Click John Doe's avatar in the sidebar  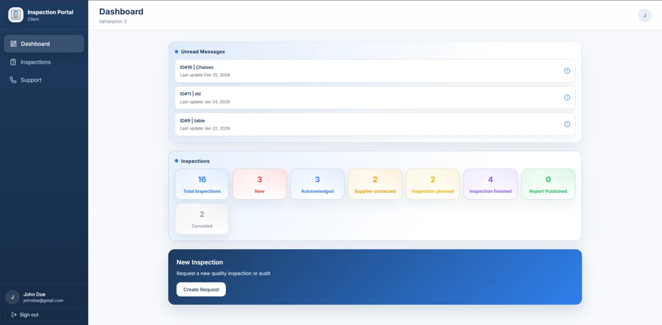(12, 297)
